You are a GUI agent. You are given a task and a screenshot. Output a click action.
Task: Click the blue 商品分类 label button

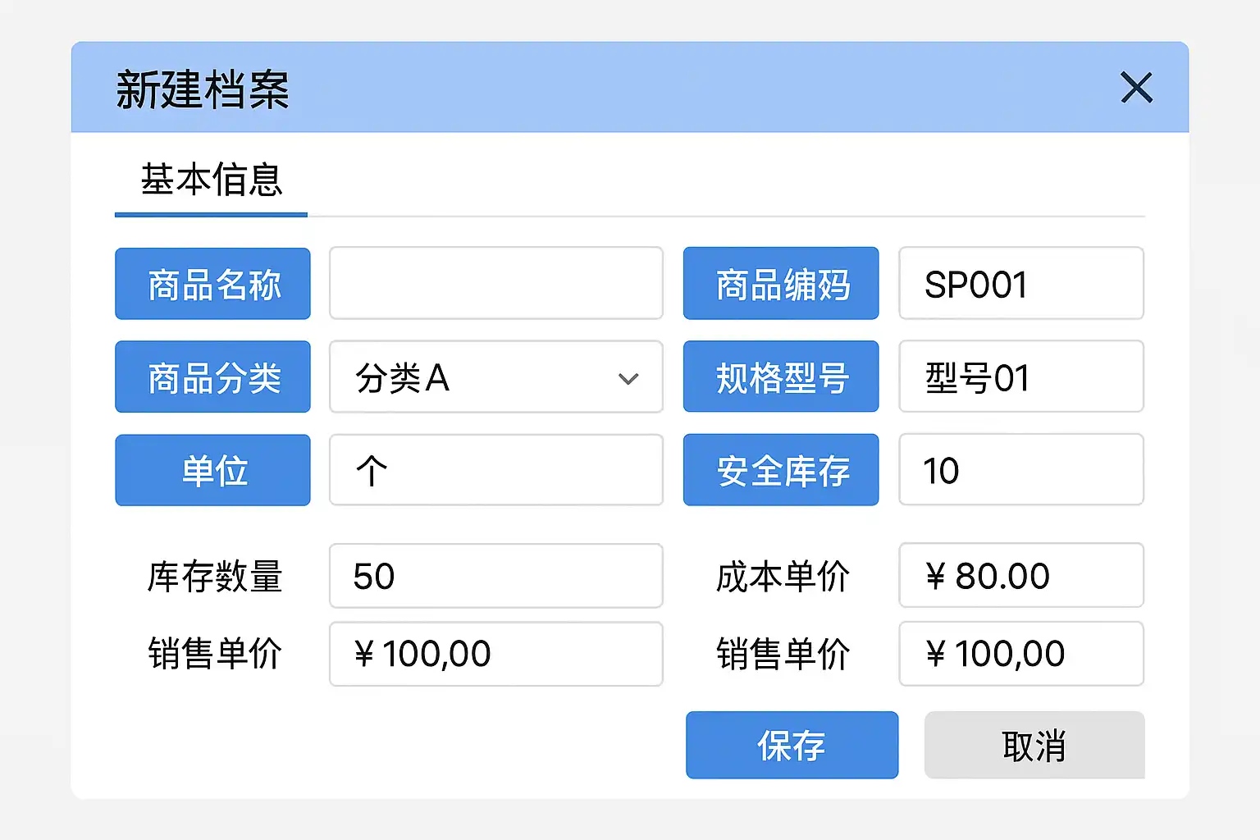(212, 377)
